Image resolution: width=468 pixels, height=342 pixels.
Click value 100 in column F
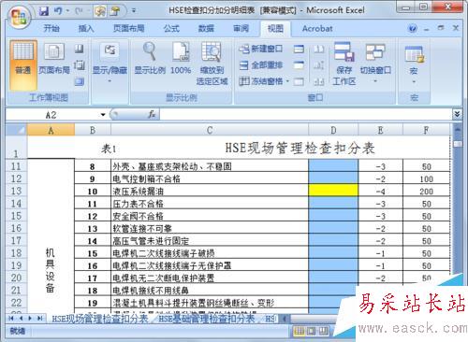[426, 178]
